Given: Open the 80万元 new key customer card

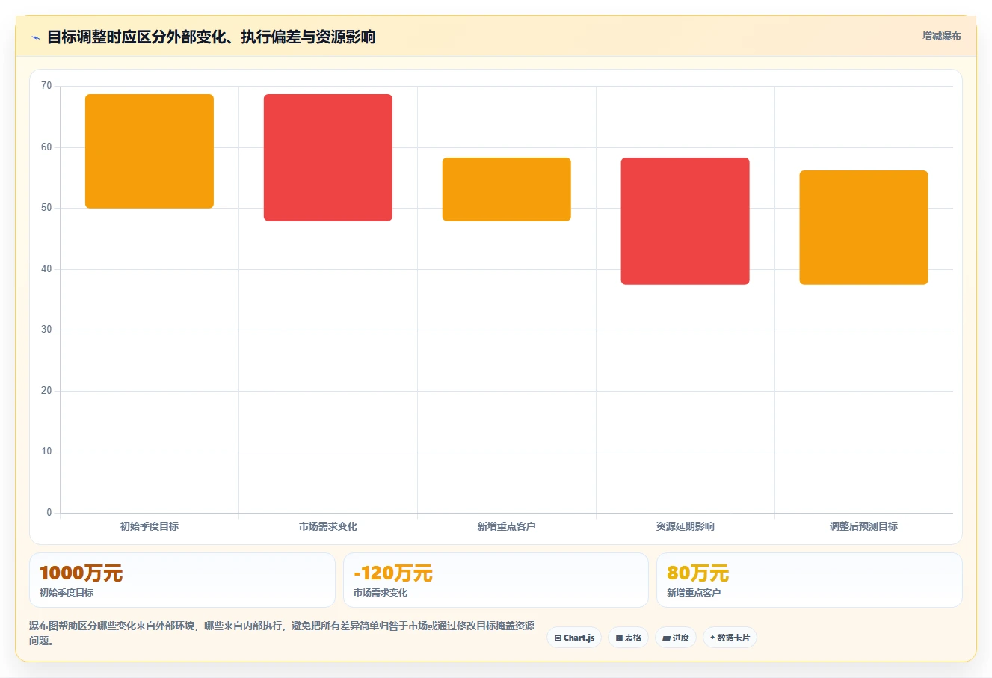Looking at the screenshot, I should 809,580.
